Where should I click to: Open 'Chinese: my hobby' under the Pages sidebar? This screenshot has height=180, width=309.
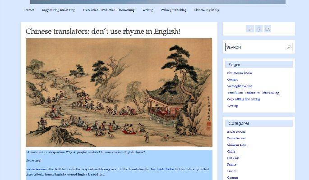(x=240, y=73)
